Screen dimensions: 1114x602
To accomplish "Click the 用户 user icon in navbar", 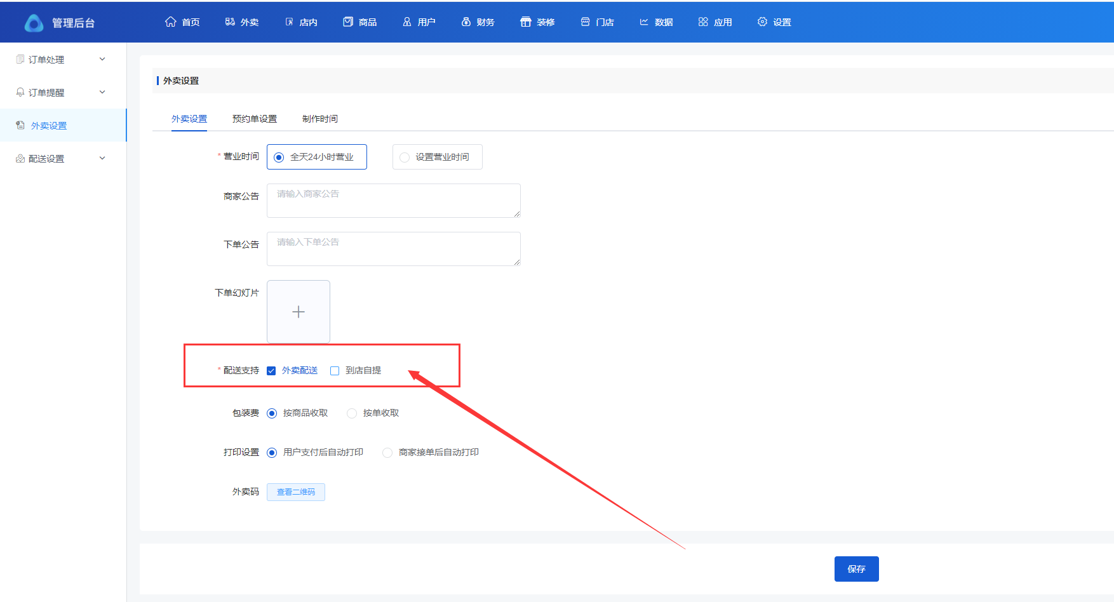I will coord(407,22).
